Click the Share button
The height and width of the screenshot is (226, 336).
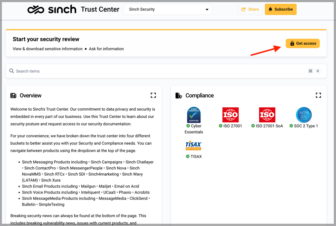coord(250,9)
